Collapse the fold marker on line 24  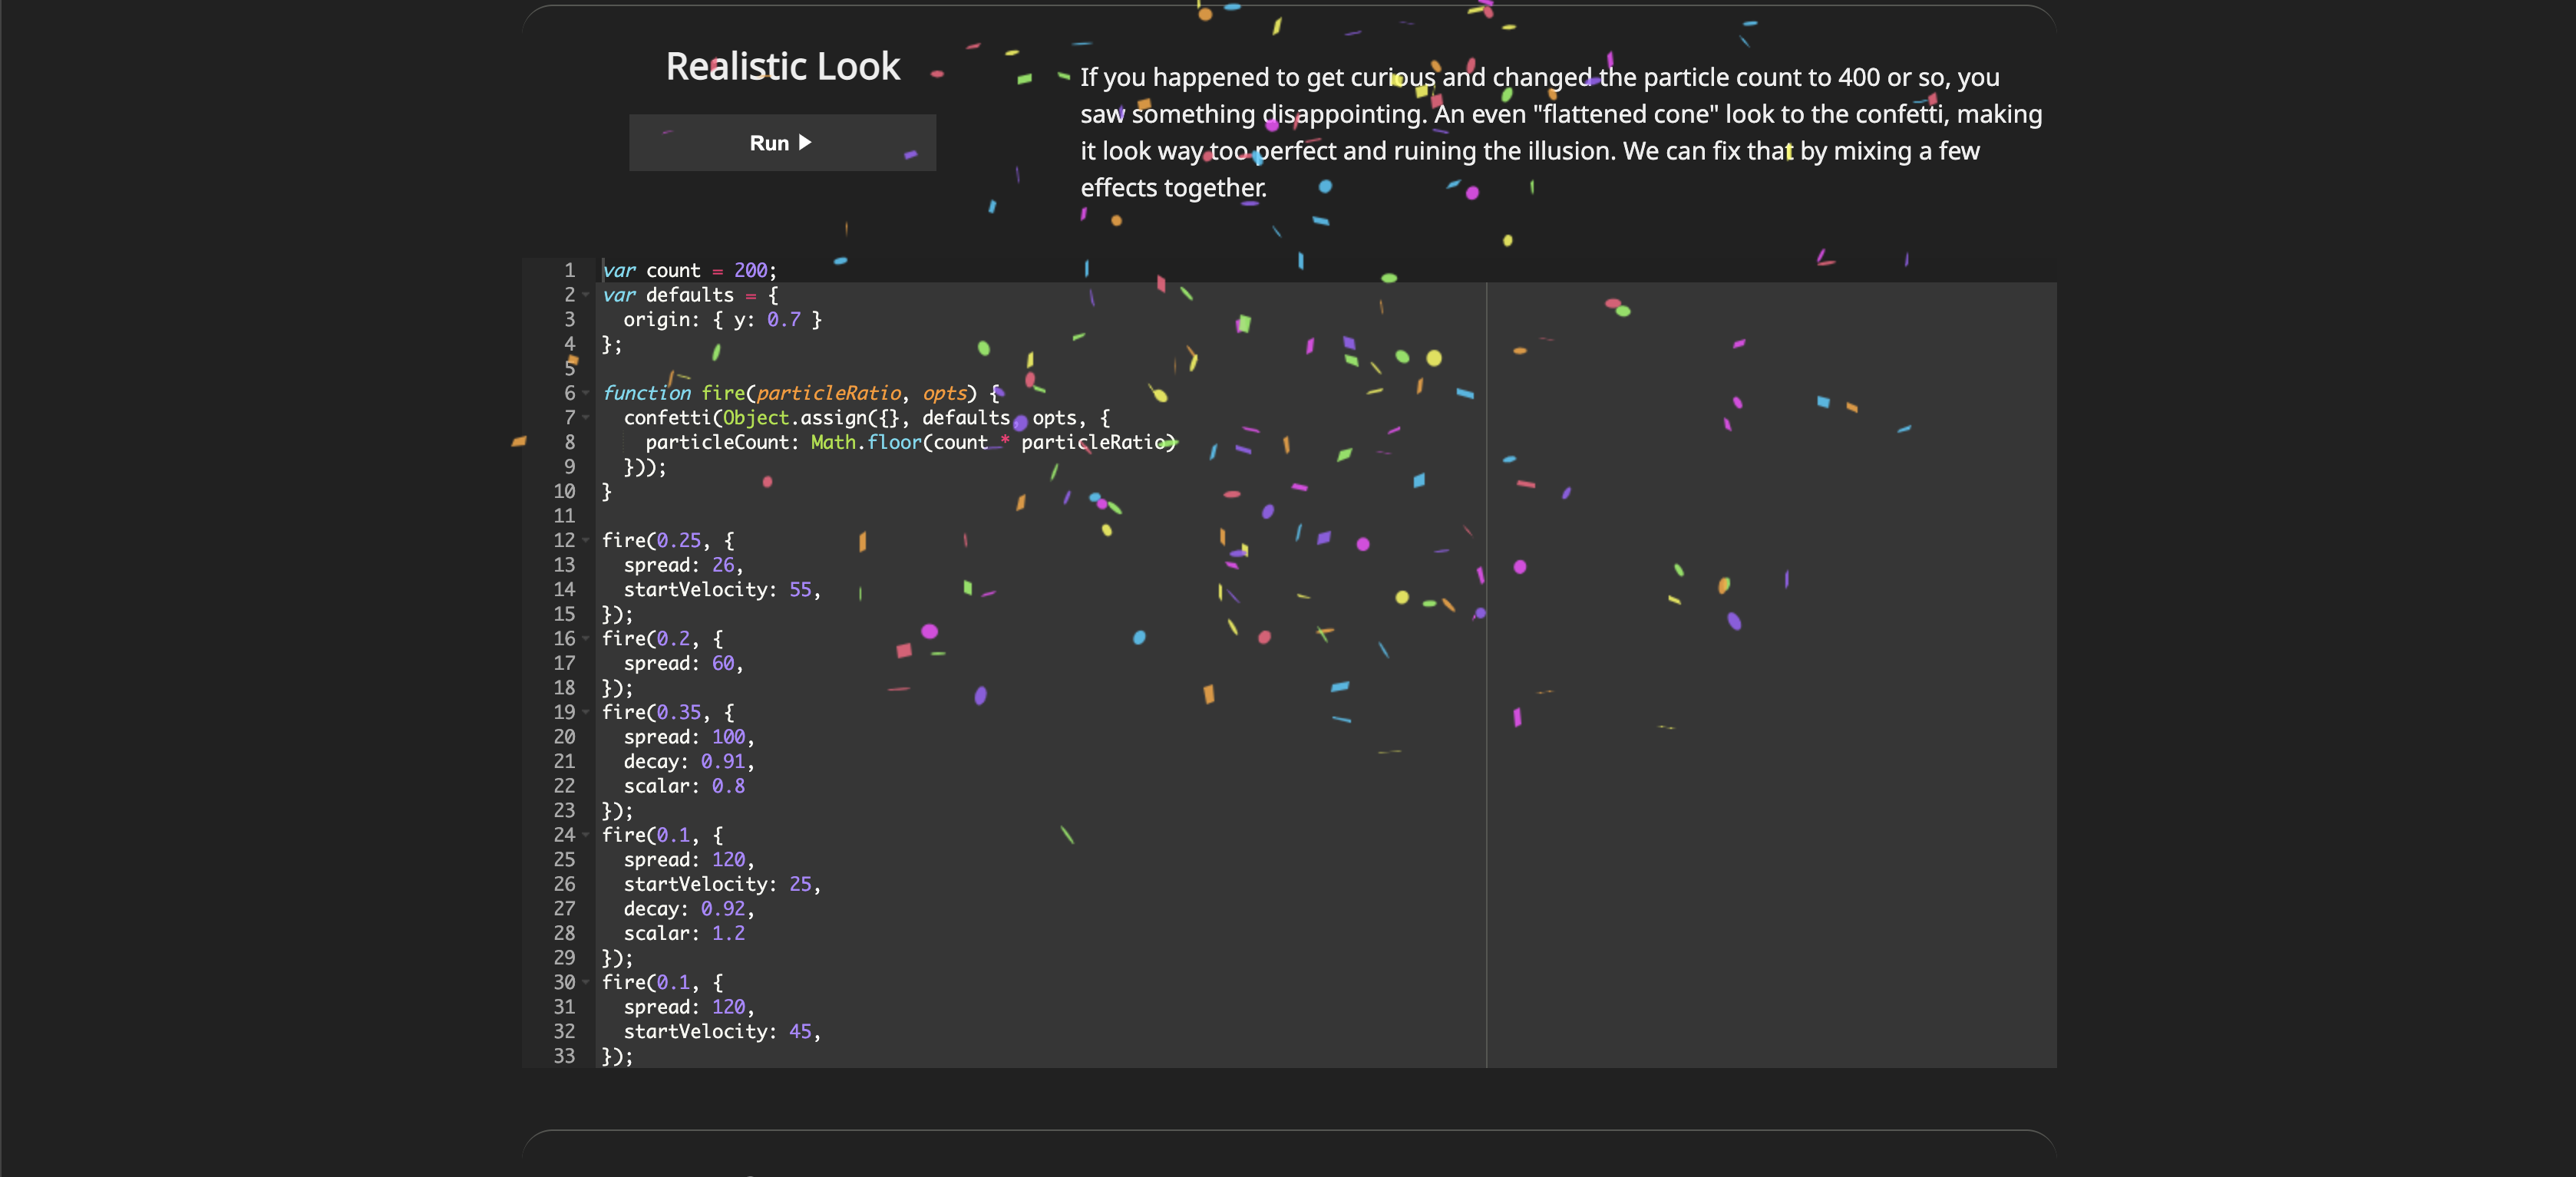tap(586, 835)
